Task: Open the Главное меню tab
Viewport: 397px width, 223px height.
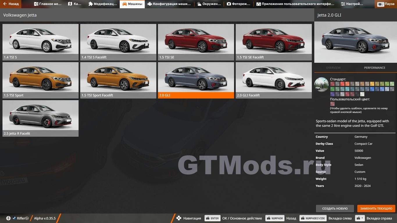Action: (x=48, y=4)
